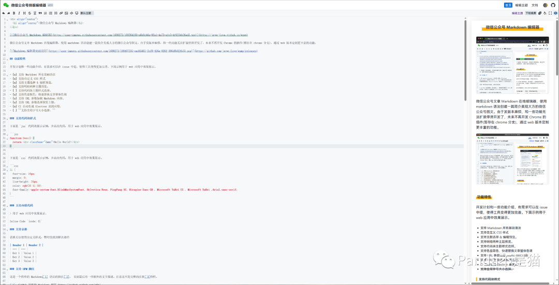Open the GitHub repository icon
Viewport: 559px width, 285px height.
click(x=553, y=5)
